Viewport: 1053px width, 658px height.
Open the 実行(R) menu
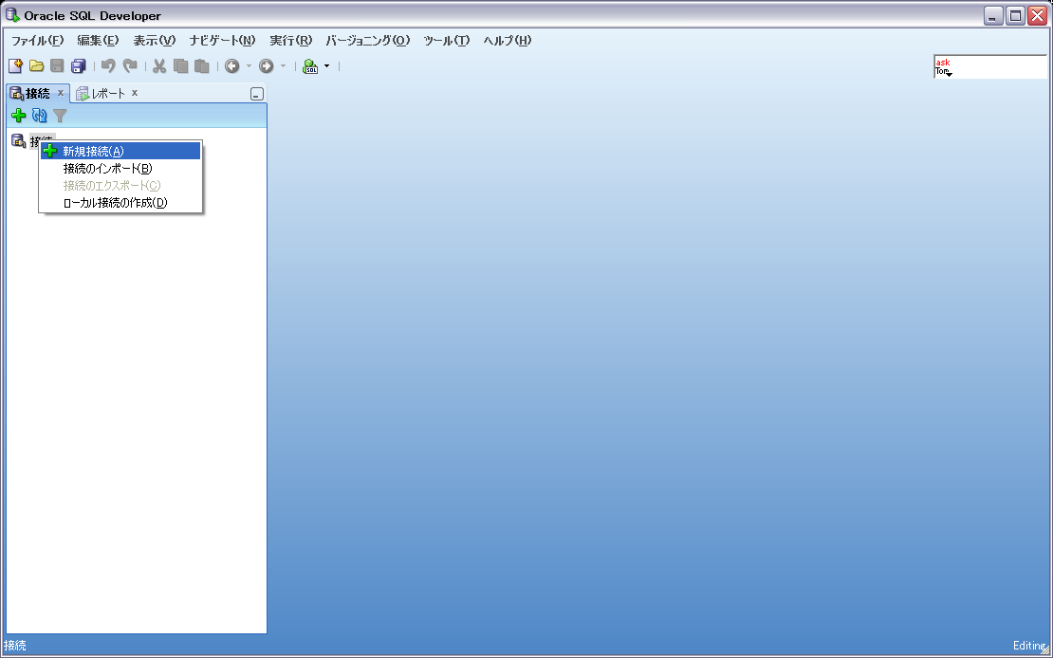291,40
